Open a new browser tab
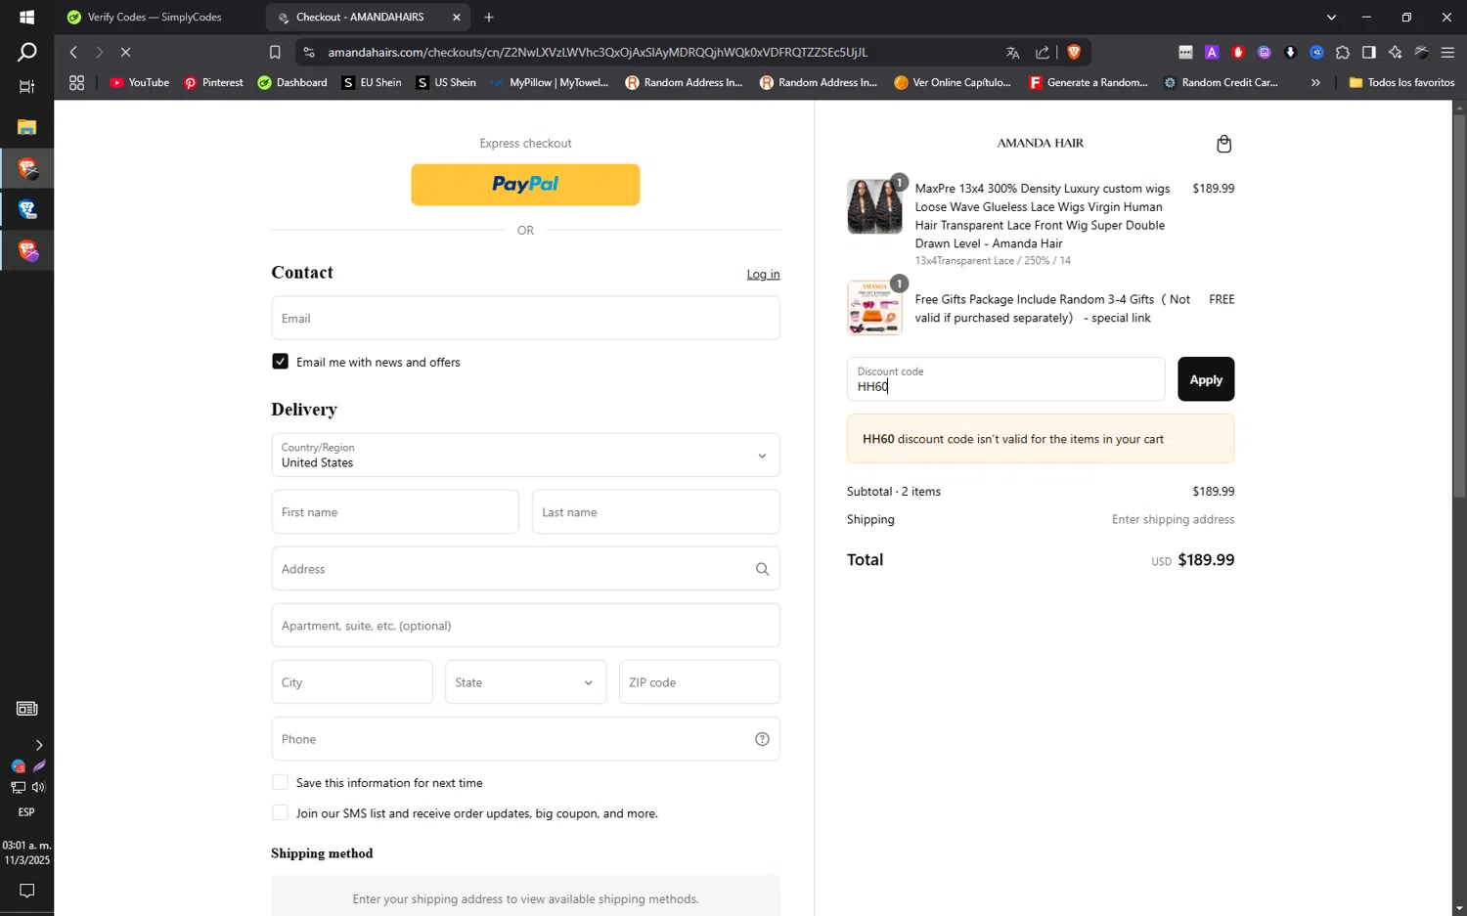 tap(489, 17)
